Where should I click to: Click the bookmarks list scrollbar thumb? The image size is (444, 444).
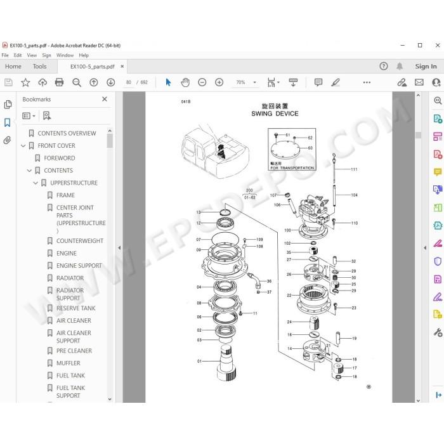click(x=110, y=141)
